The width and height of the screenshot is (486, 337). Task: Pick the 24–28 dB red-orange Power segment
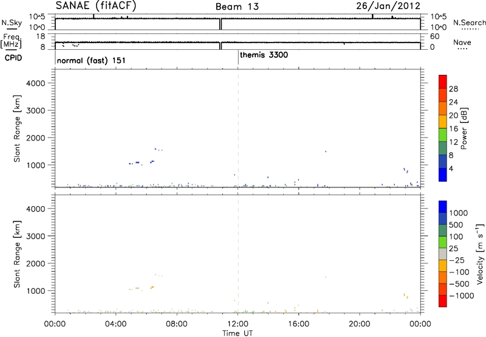(443, 95)
